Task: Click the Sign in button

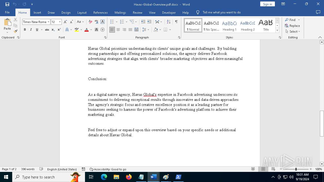Action: tap(267, 4)
